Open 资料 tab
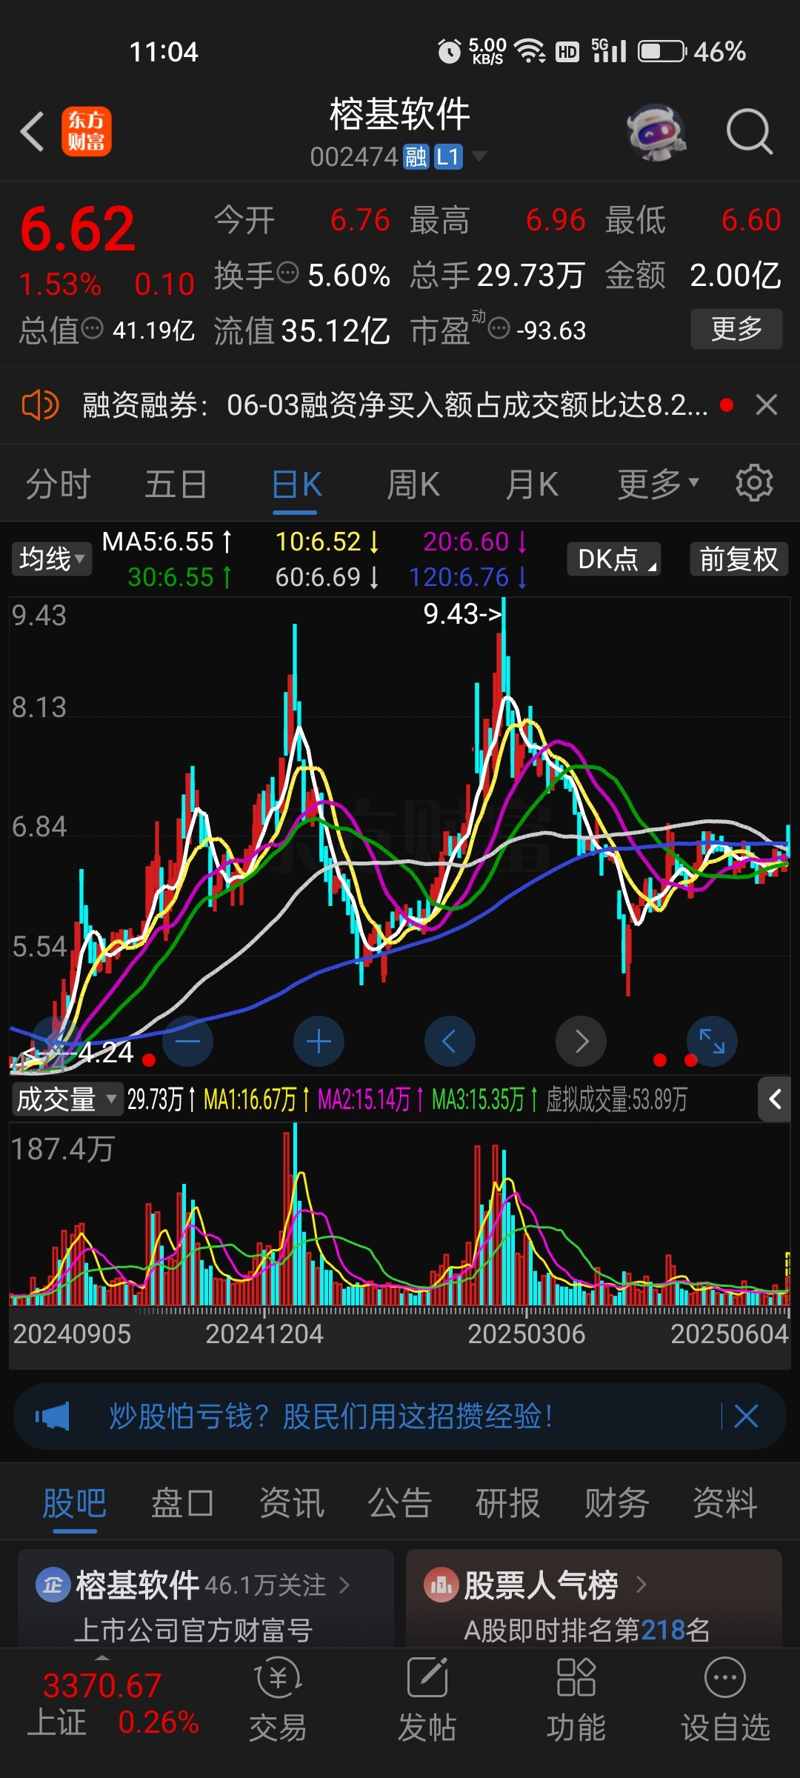 coord(724,1504)
